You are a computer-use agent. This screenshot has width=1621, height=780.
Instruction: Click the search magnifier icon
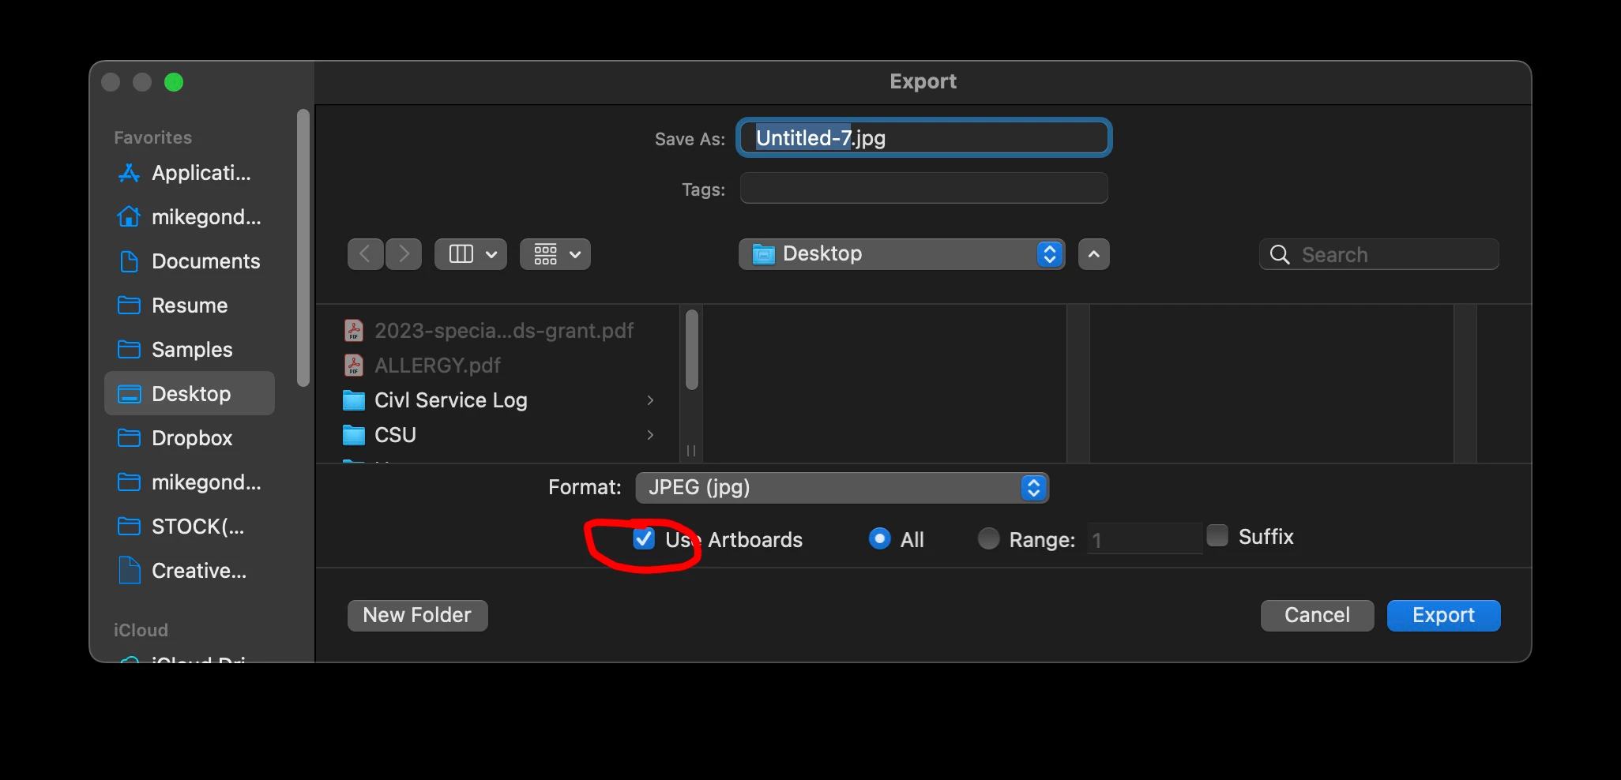1280,255
